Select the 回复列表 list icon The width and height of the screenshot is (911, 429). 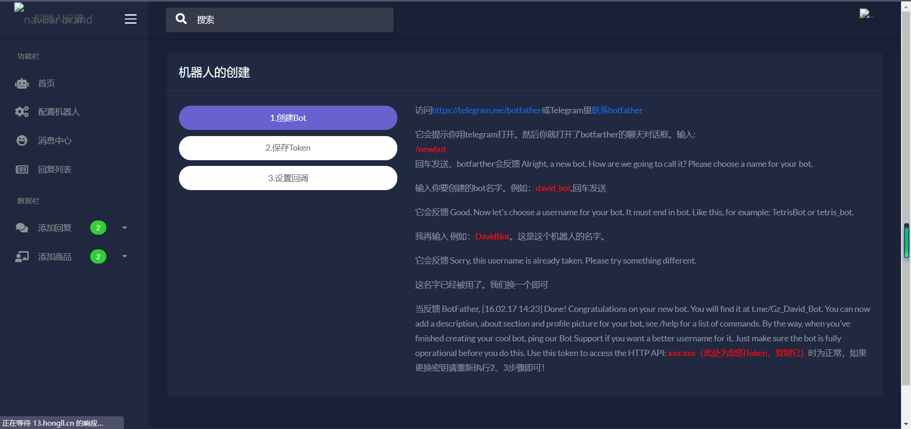pyautogui.click(x=21, y=169)
